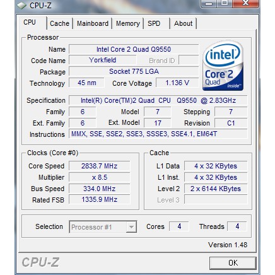Select the Code Name value Yorkfield

(x=103, y=61)
